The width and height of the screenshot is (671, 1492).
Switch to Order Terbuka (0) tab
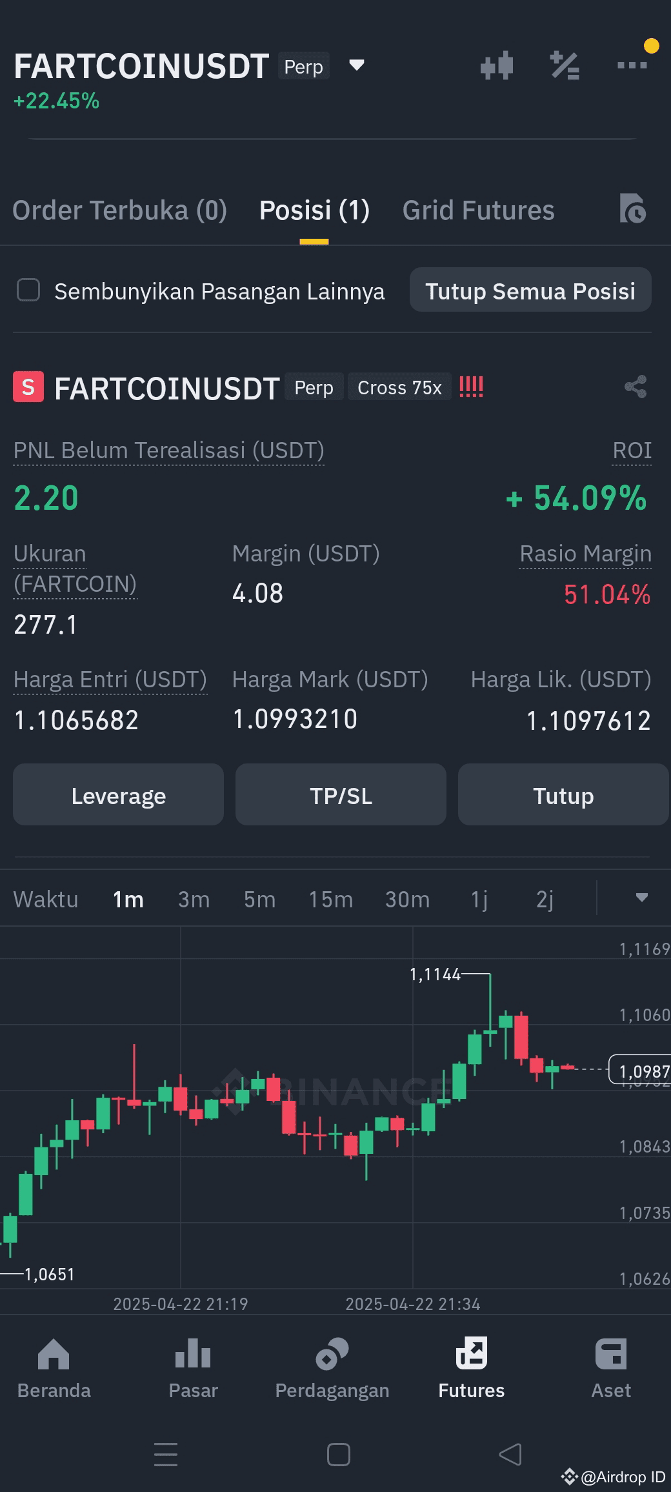[x=119, y=210]
